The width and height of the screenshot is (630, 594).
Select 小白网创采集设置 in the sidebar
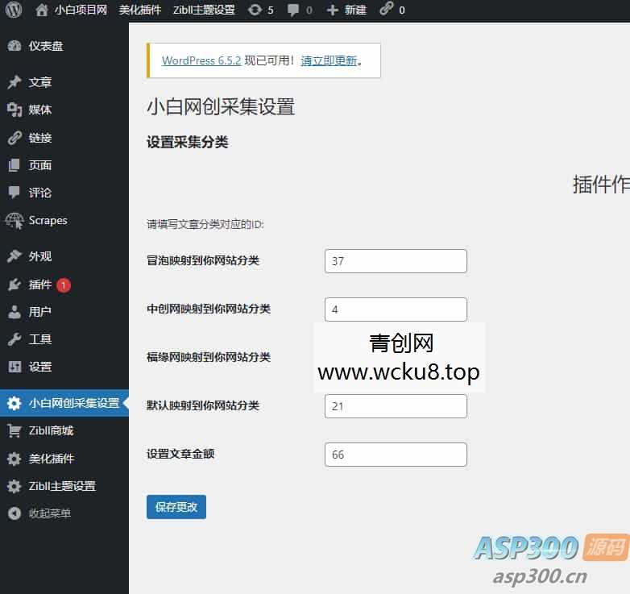pyautogui.click(x=64, y=403)
